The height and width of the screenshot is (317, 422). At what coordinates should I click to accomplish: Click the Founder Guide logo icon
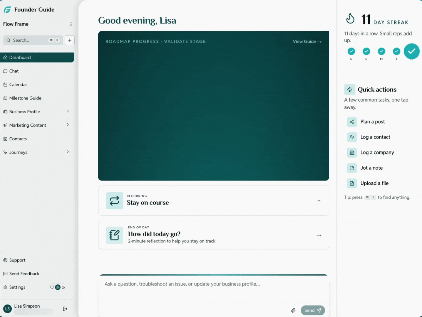[7, 10]
